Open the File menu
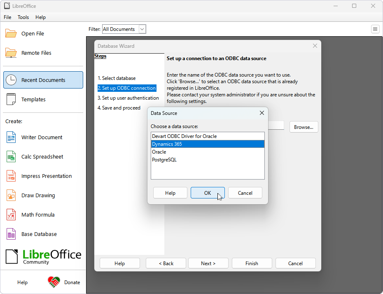383x294 pixels. tap(7, 17)
